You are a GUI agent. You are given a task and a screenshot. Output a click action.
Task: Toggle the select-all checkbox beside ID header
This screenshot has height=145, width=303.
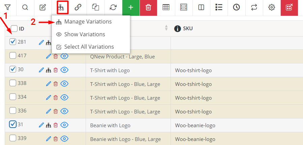pos(14,29)
